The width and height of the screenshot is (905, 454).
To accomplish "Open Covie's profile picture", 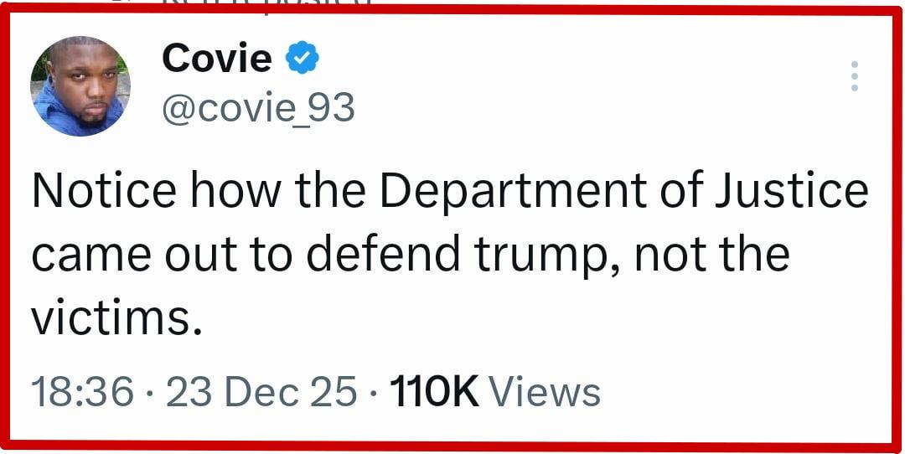I will click(x=81, y=86).
